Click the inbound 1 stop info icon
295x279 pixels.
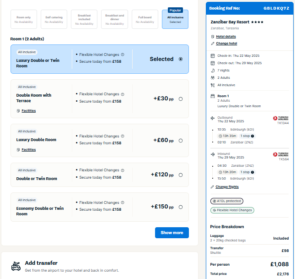(x=252, y=172)
